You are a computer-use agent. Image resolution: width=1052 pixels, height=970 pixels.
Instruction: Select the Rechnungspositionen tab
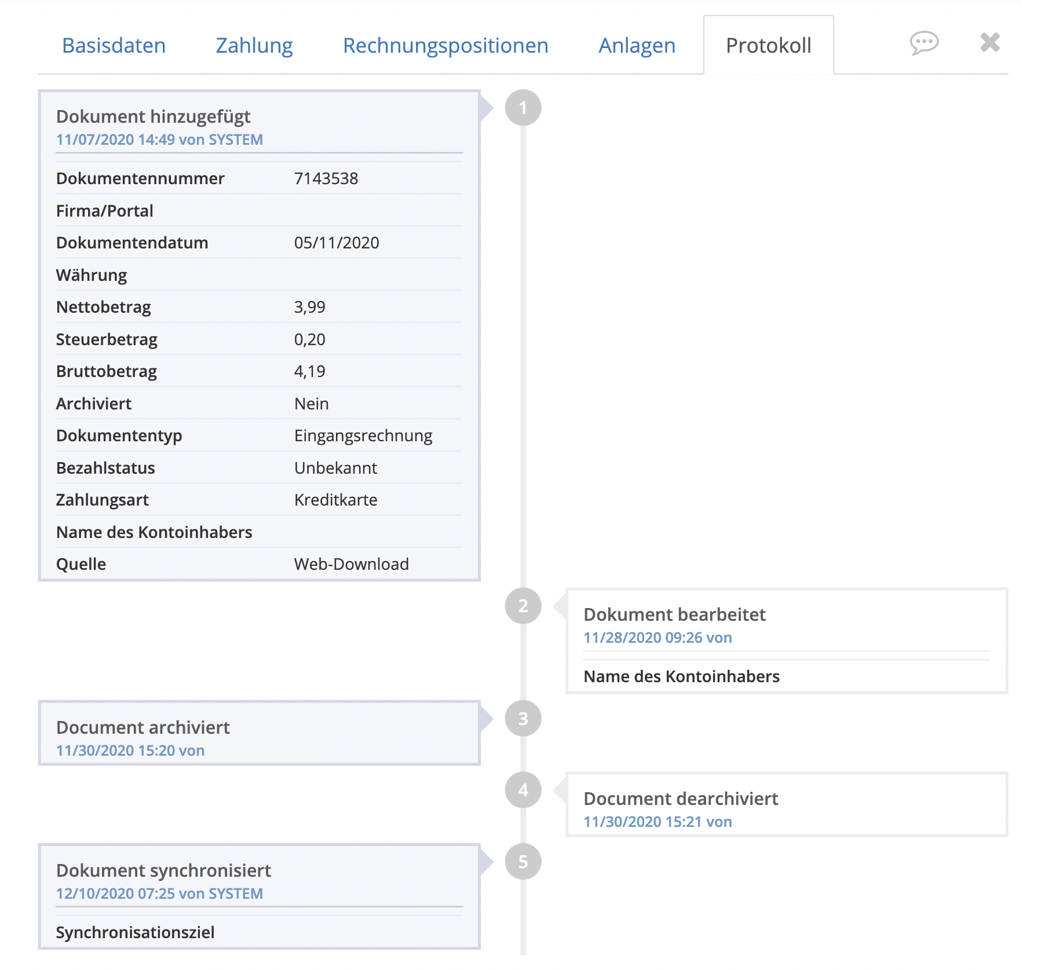(x=445, y=45)
